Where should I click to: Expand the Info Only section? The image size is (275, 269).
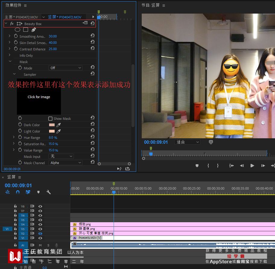coord(9,55)
